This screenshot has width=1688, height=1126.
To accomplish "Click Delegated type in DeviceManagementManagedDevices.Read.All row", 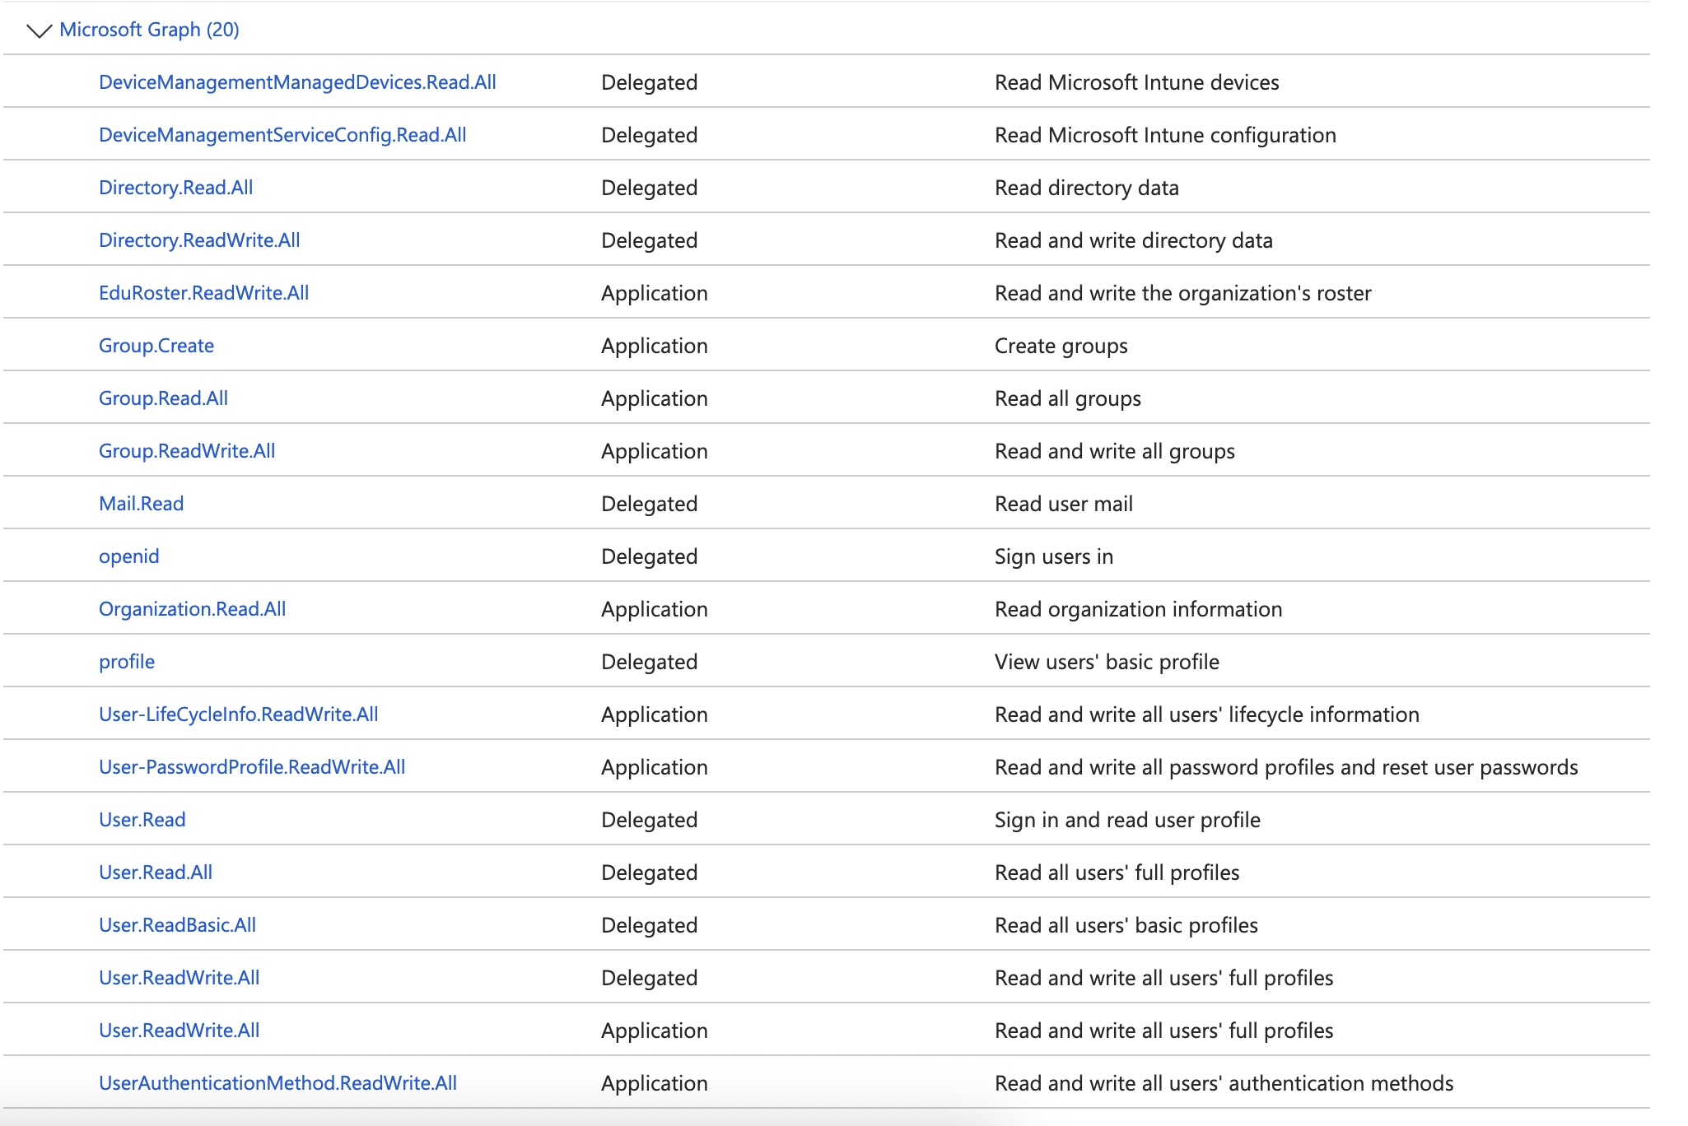I will [649, 82].
